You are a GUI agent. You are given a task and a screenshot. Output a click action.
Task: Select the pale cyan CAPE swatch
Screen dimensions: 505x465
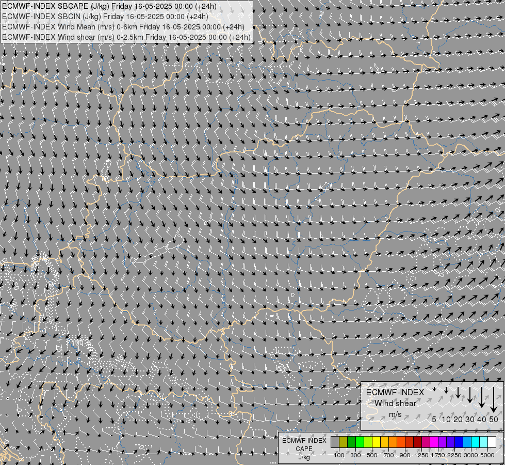click(x=484, y=442)
